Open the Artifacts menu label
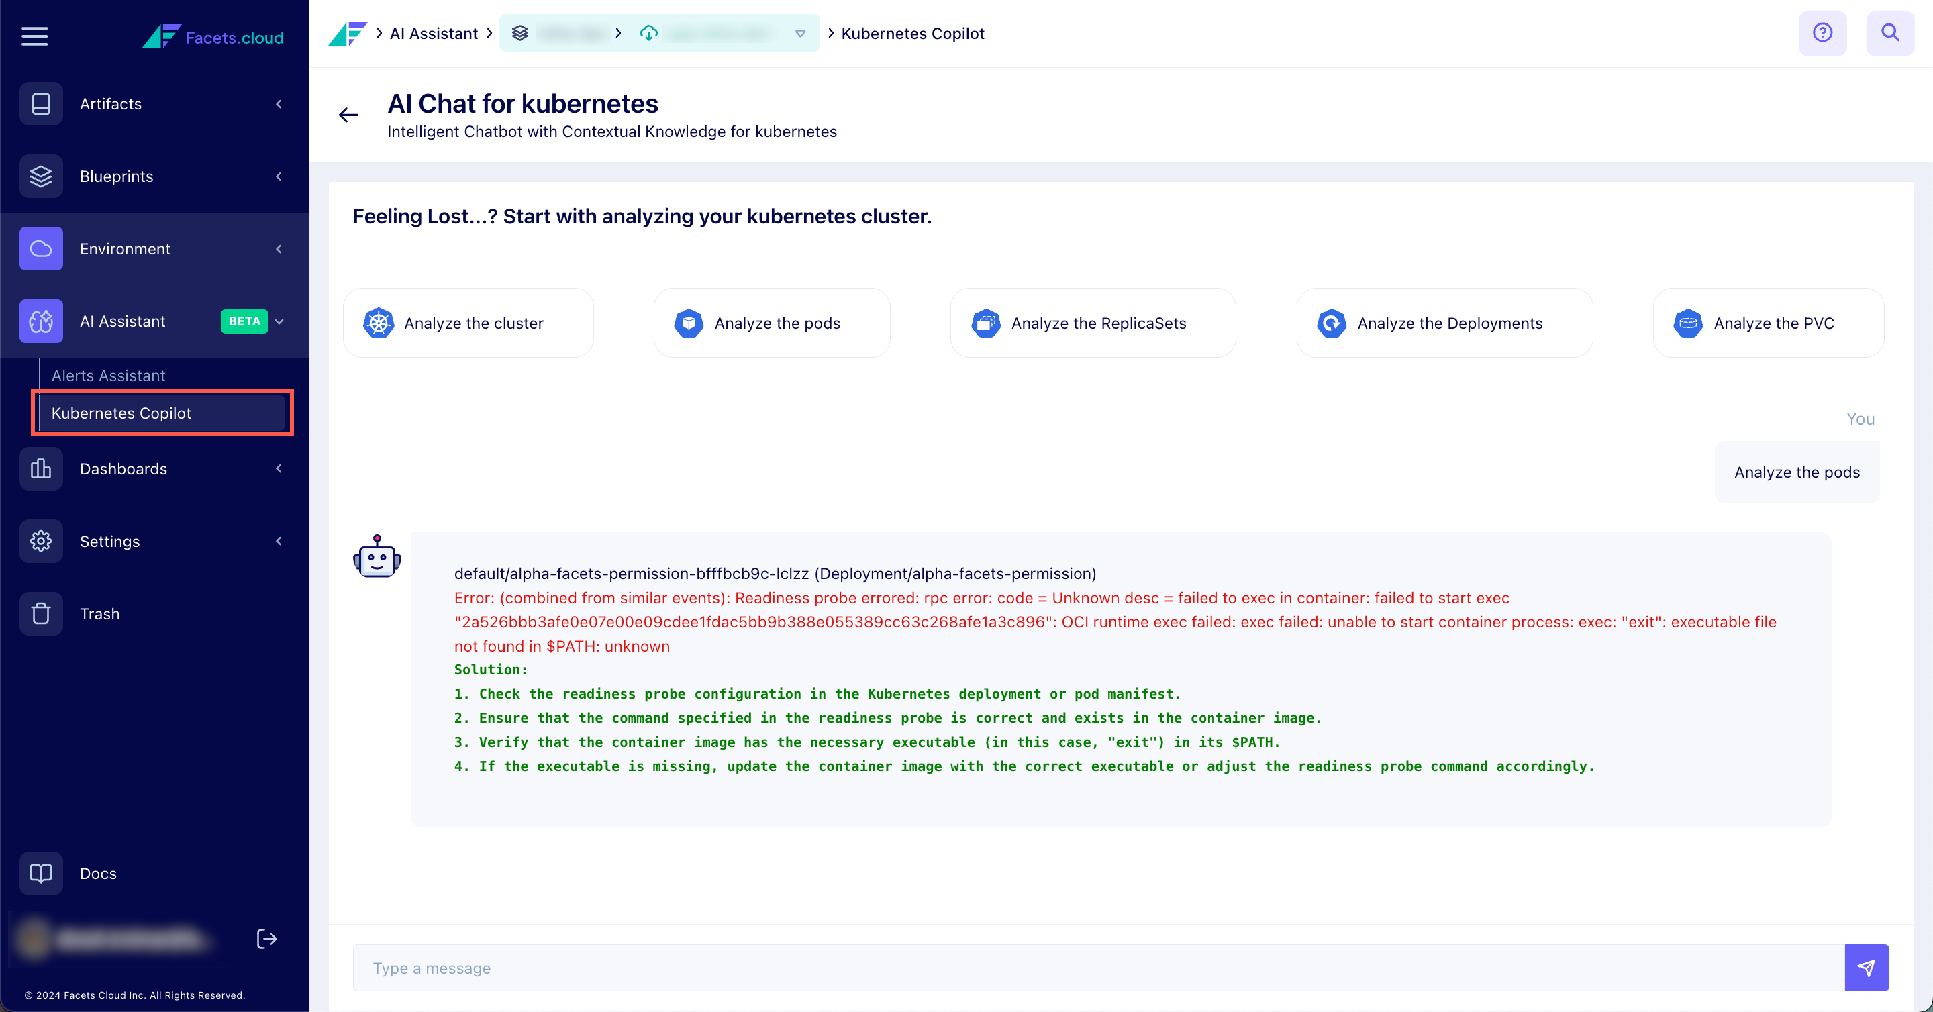The height and width of the screenshot is (1012, 1933). [x=111, y=103]
